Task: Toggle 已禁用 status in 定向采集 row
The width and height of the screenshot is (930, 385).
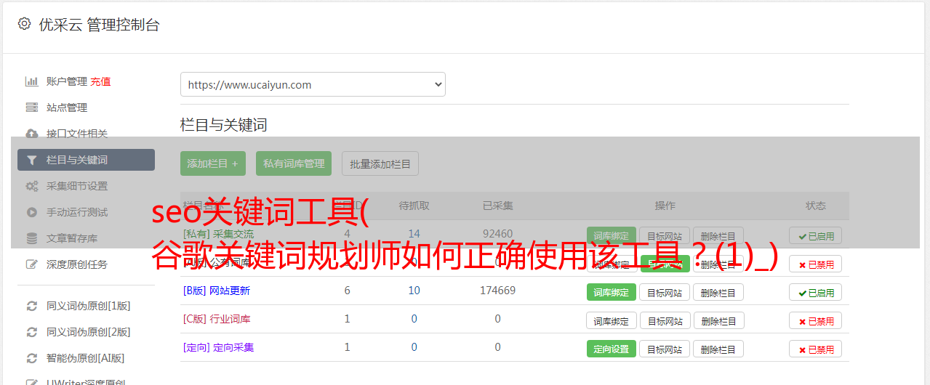Action: click(x=816, y=349)
